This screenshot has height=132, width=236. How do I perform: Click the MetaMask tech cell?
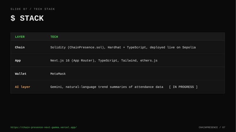click(58, 74)
